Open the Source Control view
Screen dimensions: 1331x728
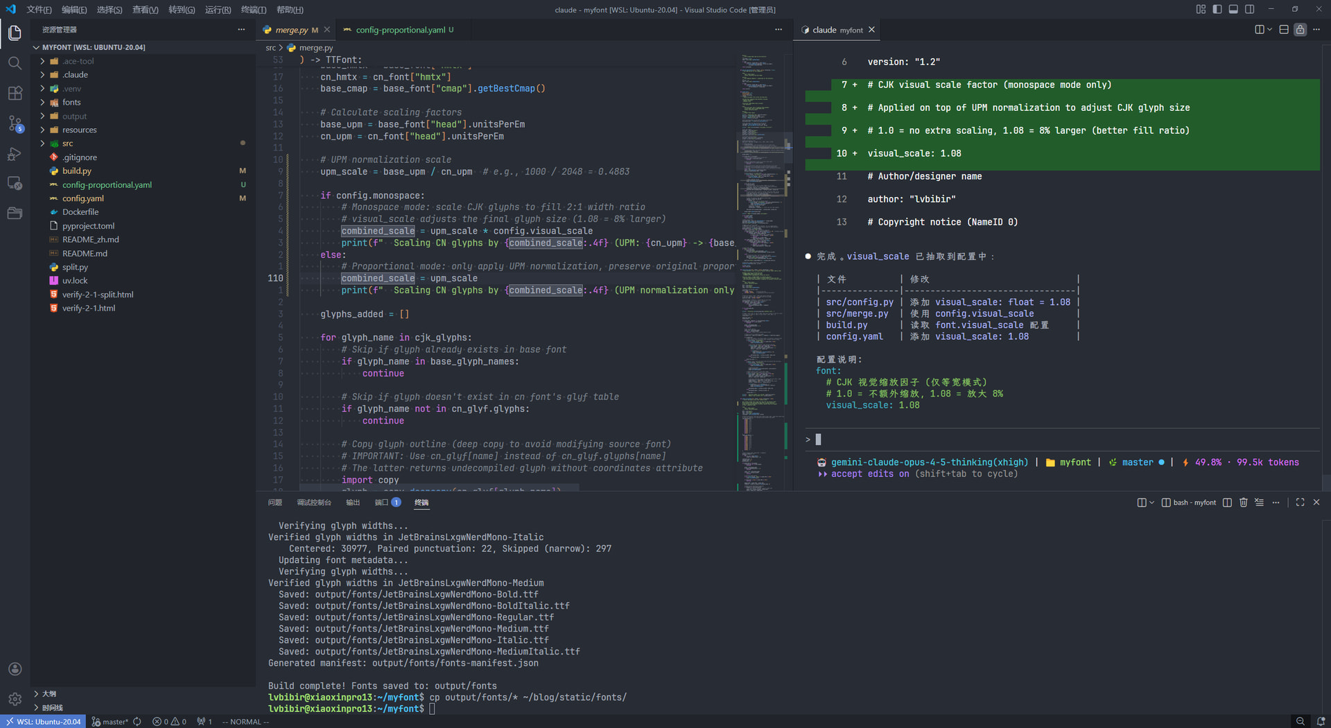pyautogui.click(x=15, y=123)
